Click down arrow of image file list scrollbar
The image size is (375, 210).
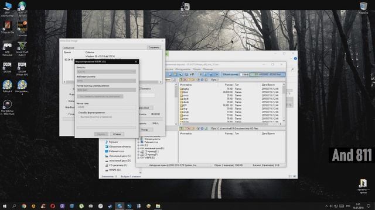click(284, 121)
